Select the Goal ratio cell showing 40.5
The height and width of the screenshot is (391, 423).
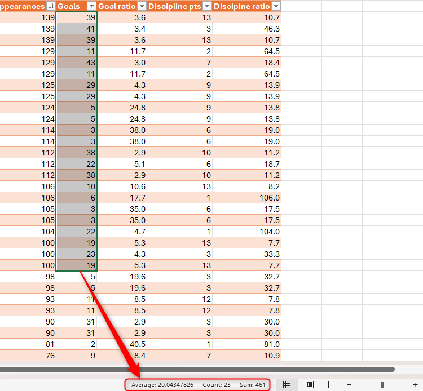click(x=122, y=344)
